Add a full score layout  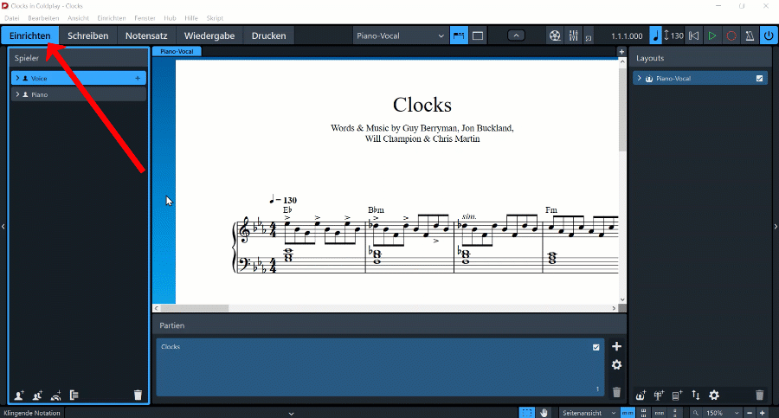click(x=641, y=395)
